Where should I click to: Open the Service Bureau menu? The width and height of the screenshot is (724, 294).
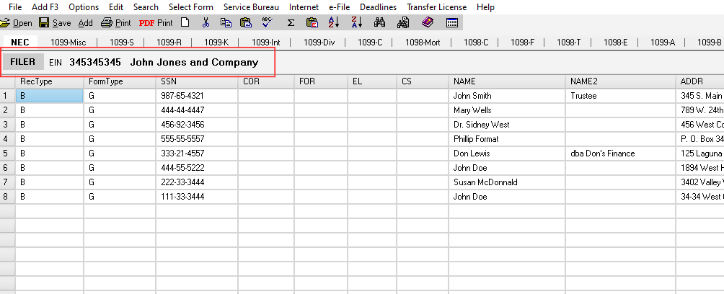[x=251, y=6]
